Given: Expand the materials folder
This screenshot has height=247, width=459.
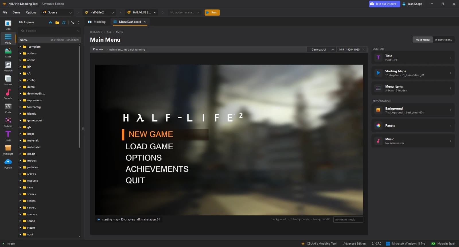Looking at the screenshot, I should coord(20,140).
